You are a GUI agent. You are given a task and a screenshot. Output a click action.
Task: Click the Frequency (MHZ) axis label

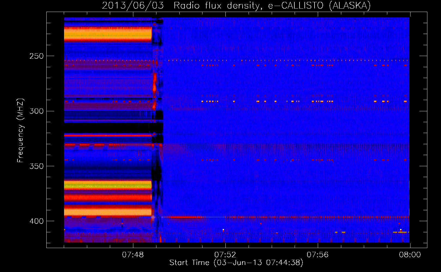coord(20,131)
